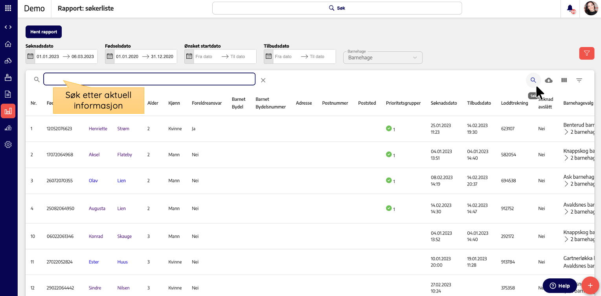Select lottery number 582054 cell
Image resolution: width=601 pixels, height=296 pixels.
508,154
